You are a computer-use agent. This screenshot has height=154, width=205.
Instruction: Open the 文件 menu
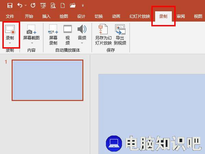[x=10, y=16]
